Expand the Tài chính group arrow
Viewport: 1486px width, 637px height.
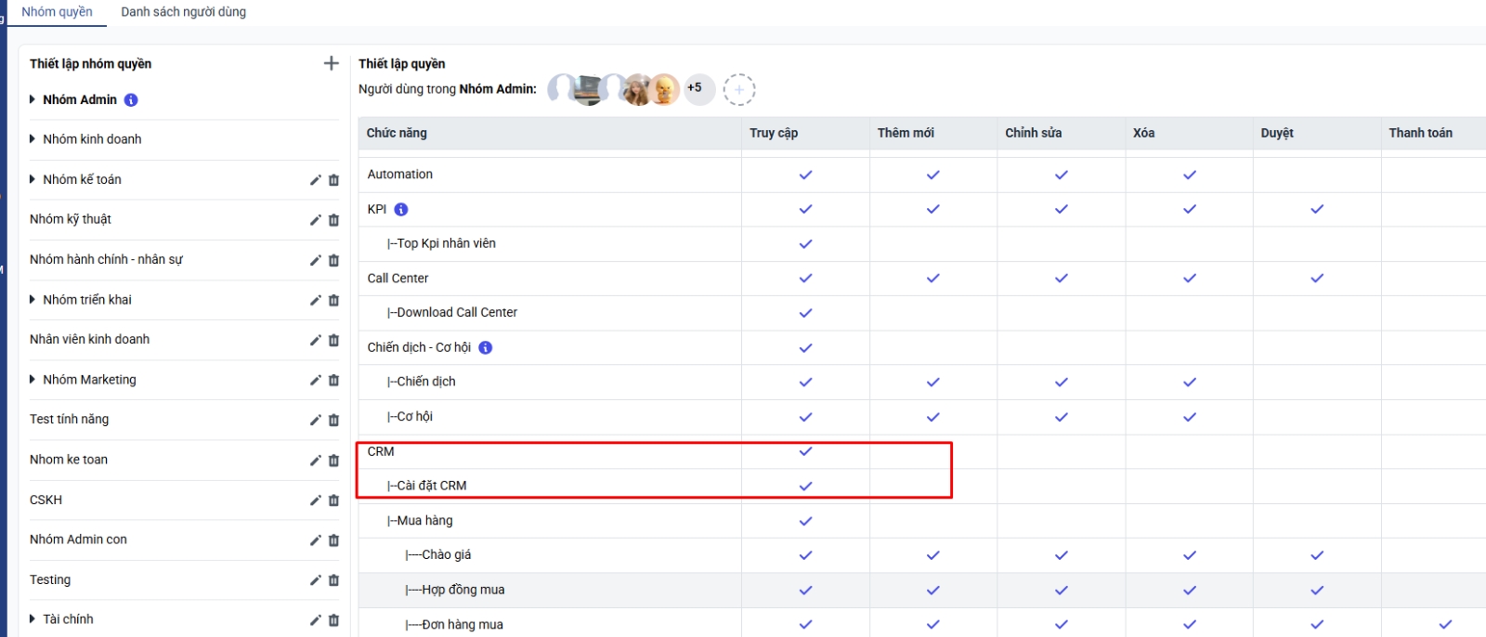33,619
